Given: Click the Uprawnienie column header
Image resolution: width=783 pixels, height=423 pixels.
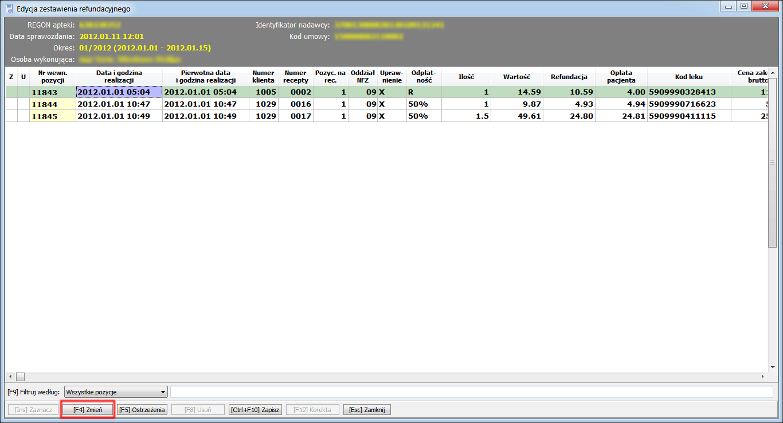Looking at the screenshot, I should [392, 77].
